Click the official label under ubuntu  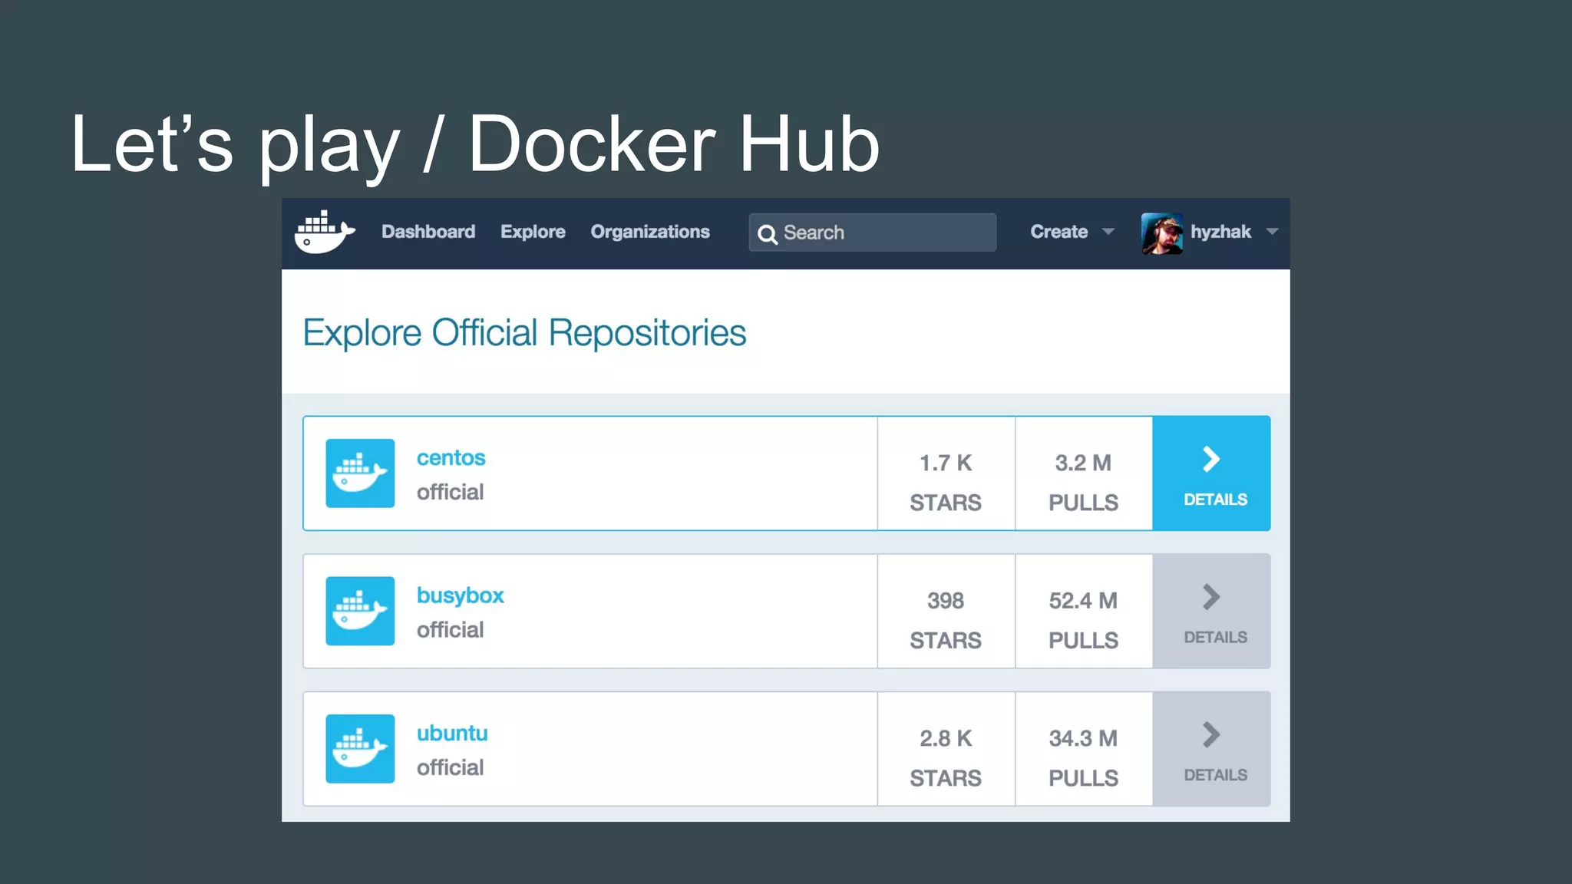(450, 767)
